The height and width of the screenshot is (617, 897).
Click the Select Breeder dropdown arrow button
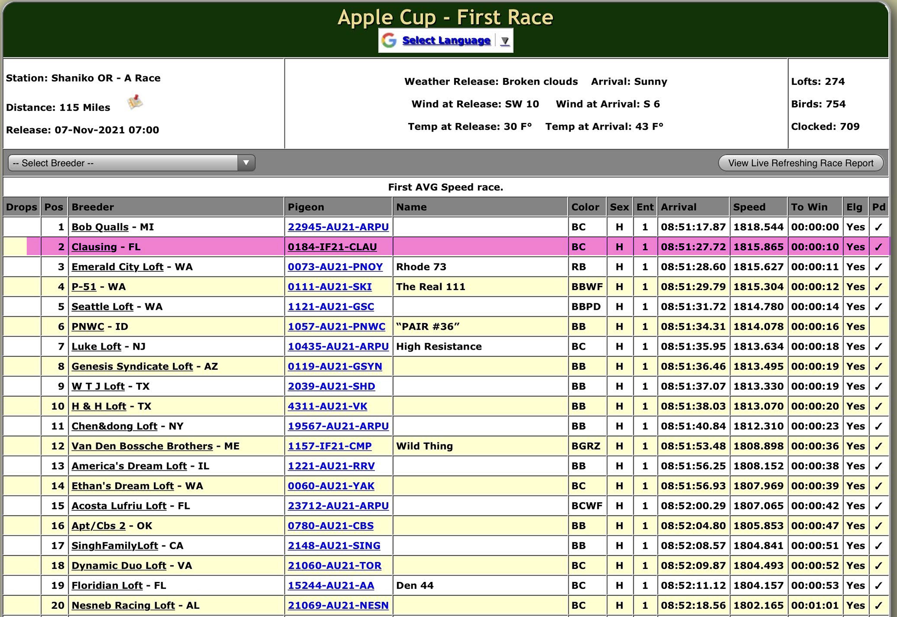point(246,163)
